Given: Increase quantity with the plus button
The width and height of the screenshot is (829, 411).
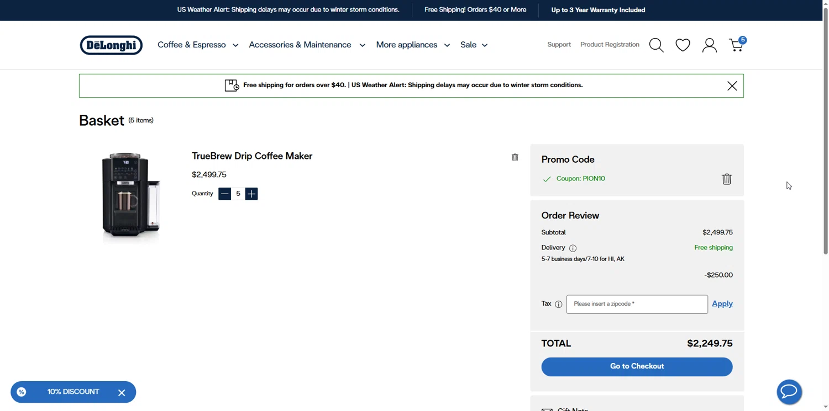Looking at the screenshot, I should pyautogui.click(x=251, y=194).
